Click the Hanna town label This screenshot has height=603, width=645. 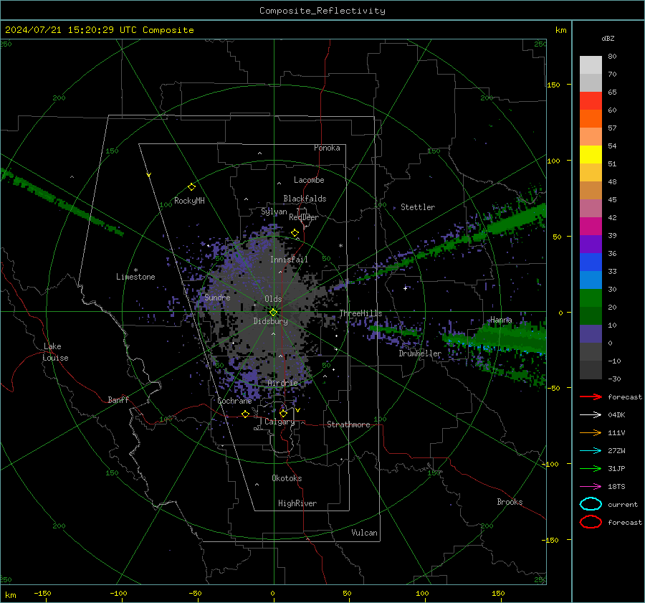(501, 320)
